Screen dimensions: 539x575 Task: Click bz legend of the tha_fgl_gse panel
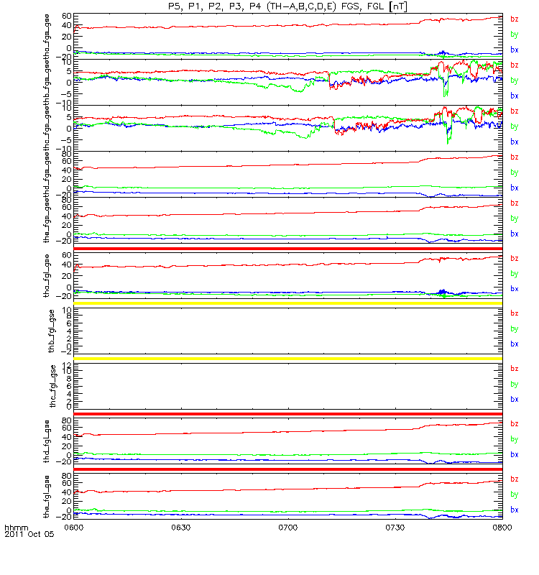pyautogui.click(x=515, y=258)
